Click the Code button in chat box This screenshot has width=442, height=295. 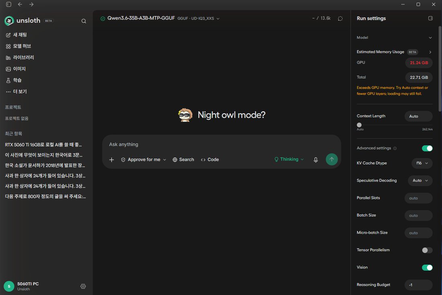(x=210, y=160)
